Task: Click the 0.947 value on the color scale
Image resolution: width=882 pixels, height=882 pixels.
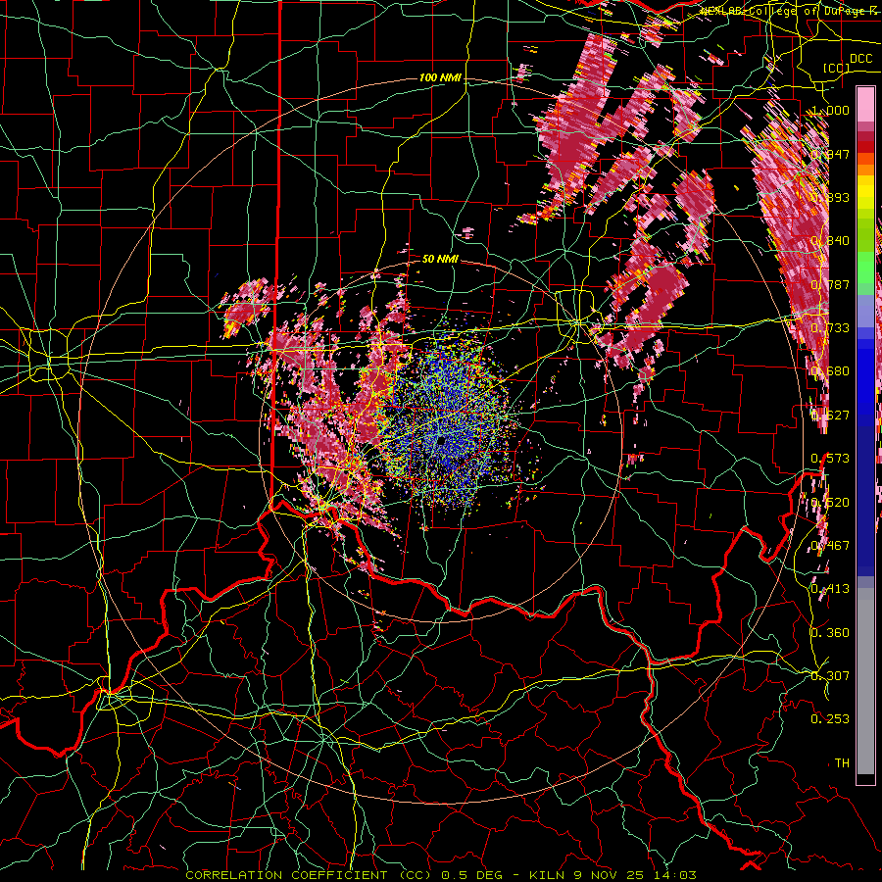Action: pos(830,154)
